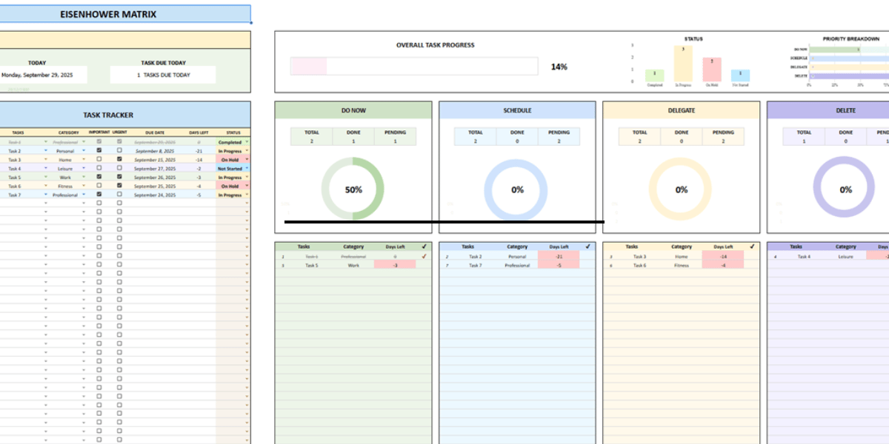
Task: Select the Completed bar in the Status chart
Action: 653,75
